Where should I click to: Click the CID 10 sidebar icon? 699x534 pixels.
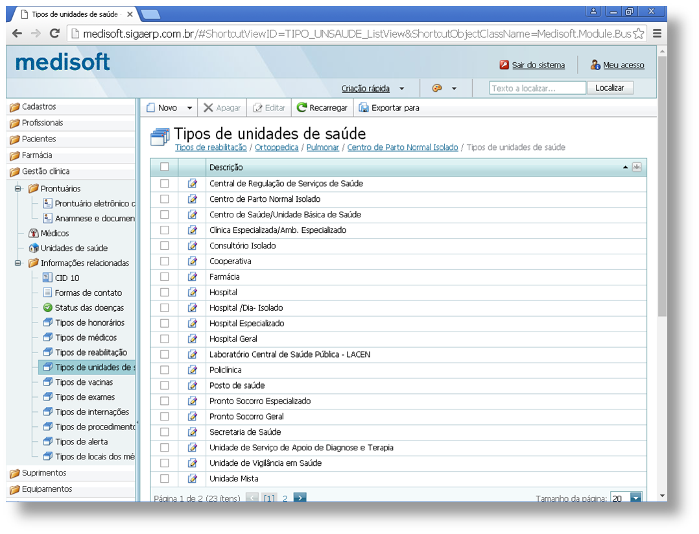pos(47,278)
